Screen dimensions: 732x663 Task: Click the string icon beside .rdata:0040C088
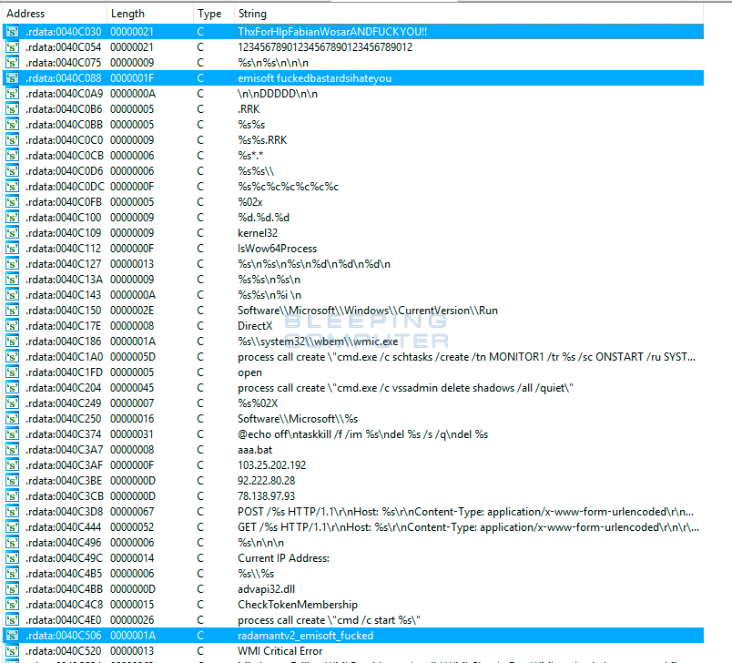click(x=12, y=78)
